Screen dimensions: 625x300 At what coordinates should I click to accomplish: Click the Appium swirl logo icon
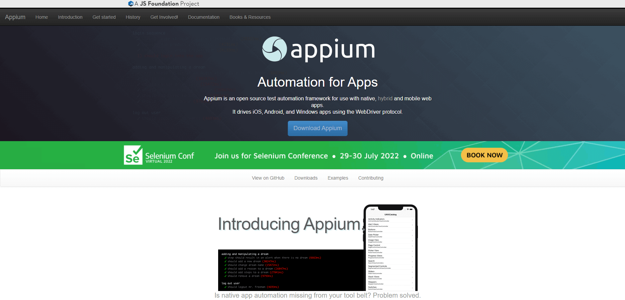tap(274, 49)
